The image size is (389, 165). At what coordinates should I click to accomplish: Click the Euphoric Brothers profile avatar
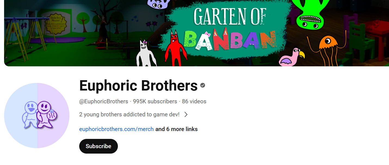(x=37, y=116)
